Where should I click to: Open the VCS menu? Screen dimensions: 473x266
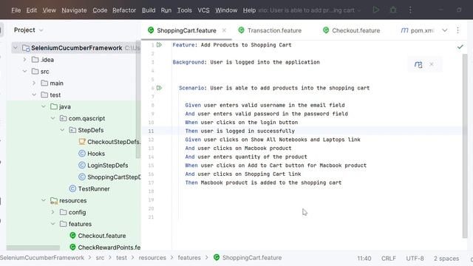point(203,10)
